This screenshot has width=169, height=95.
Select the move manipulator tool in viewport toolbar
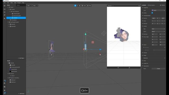point(75,6)
